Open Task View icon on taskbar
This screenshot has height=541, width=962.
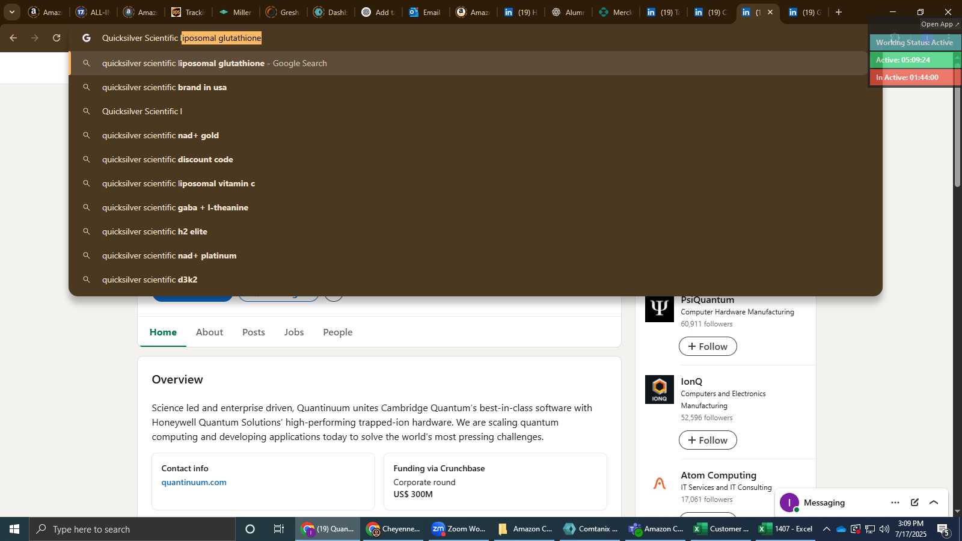[279, 529]
